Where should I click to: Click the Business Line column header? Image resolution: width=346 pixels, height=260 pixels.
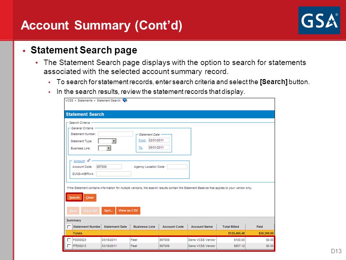pyautogui.click(x=144, y=227)
